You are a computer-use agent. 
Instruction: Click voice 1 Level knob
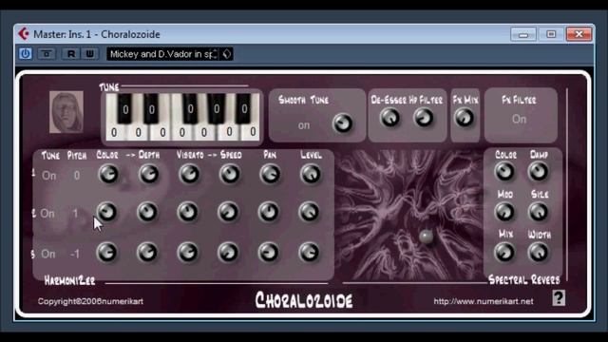tap(311, 174)
